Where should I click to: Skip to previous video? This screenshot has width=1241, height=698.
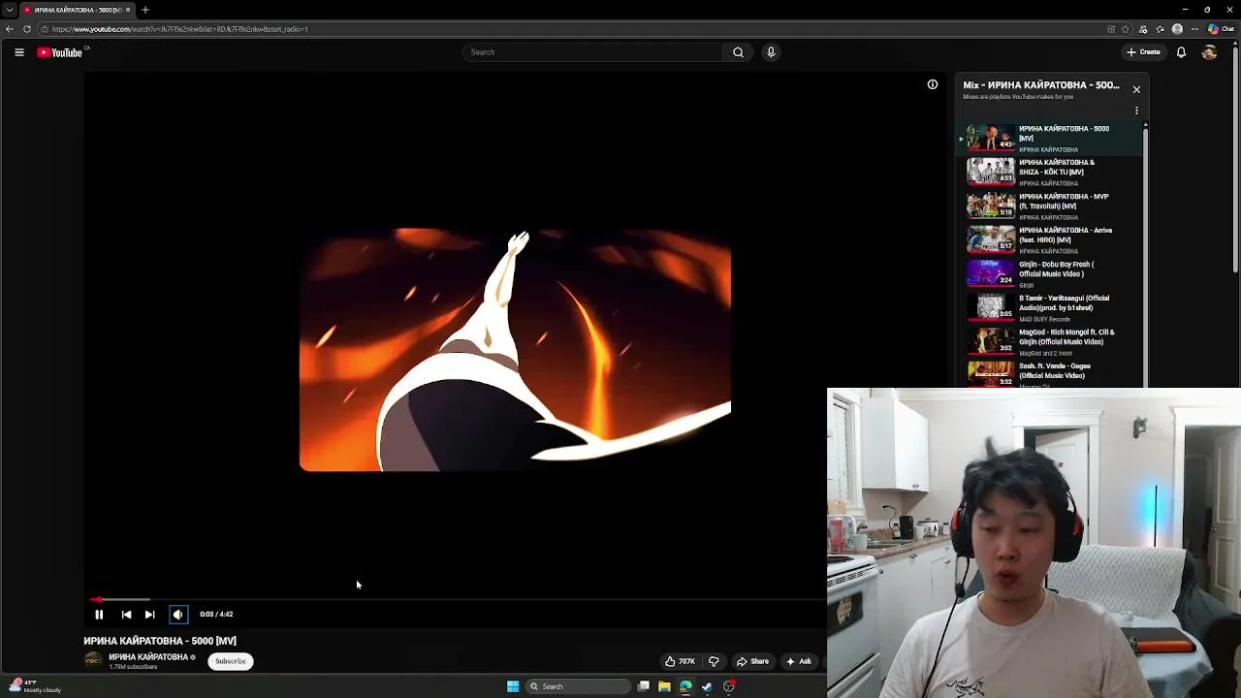(x=126, y=614)
